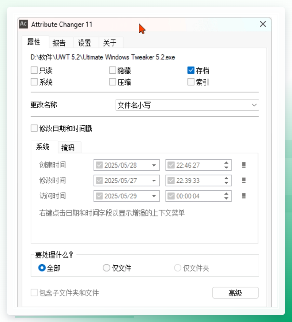Open the 2025/05/27 date picker arrow
This screenshot has width=292, height=322.
coord(154,181)
